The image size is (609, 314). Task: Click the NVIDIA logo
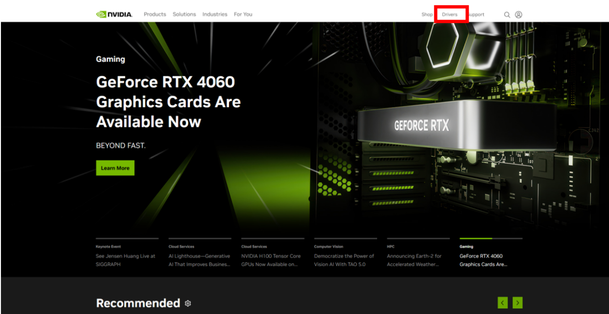(x=114, y=14)
